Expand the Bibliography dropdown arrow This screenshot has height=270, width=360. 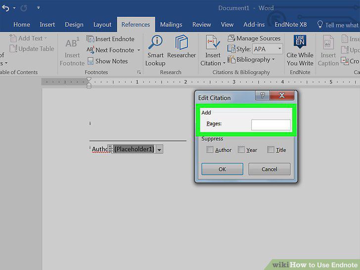click(273, 59)
